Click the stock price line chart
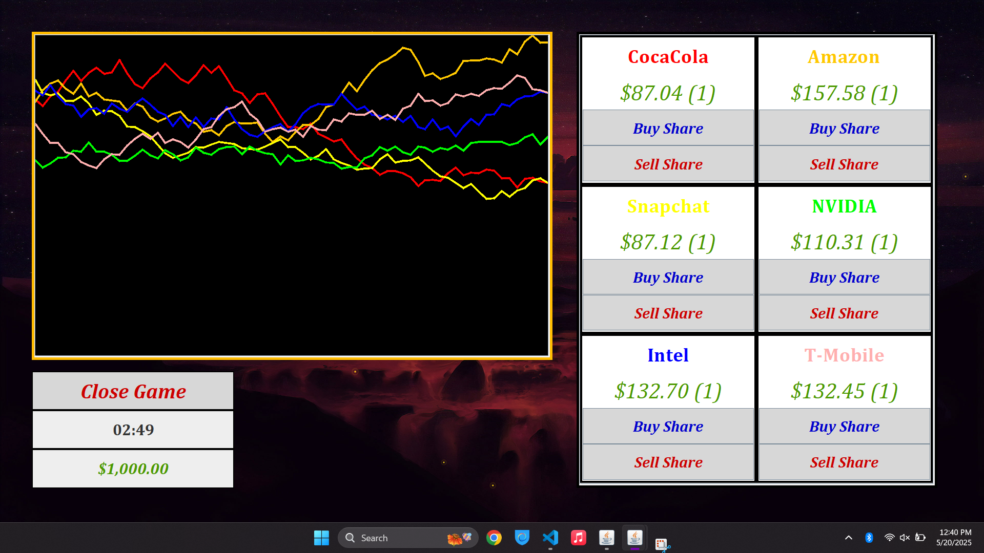The width and height of the screenshot is (984, 553). [x=292, y=195]
